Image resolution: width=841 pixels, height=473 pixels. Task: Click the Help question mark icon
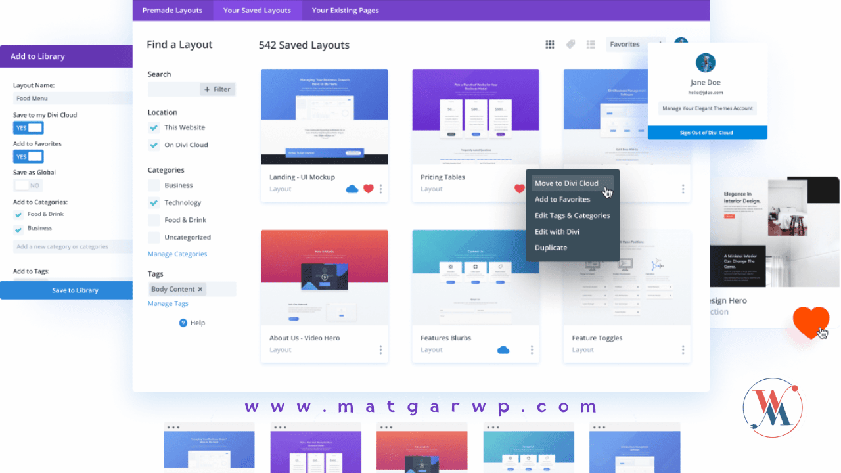[x=183, y=323]
